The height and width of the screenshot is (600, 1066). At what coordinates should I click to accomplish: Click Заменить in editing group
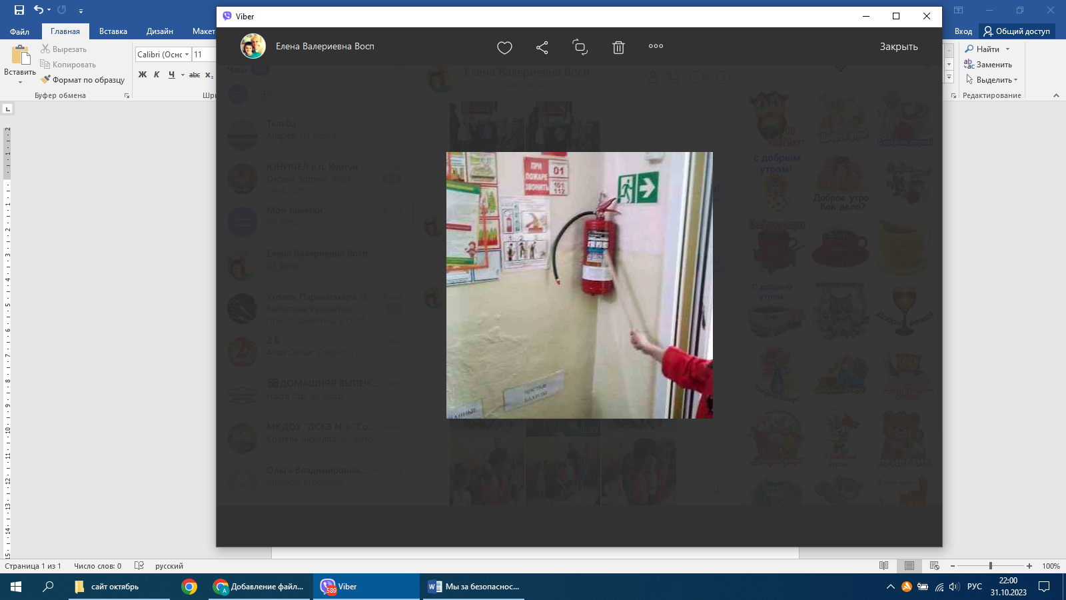pos(988,65)
